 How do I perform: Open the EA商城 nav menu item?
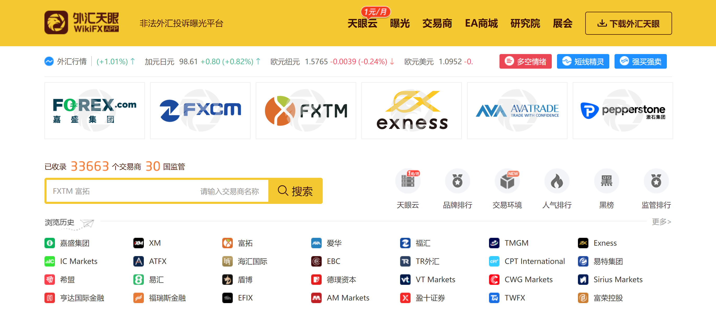pos(481,23)
